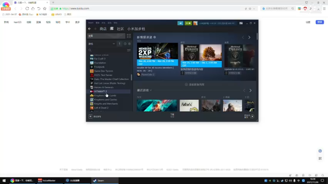This screenshot has height=184, width=328.
Task: Go back with the Steam back arrow
Action: point(89,29)
